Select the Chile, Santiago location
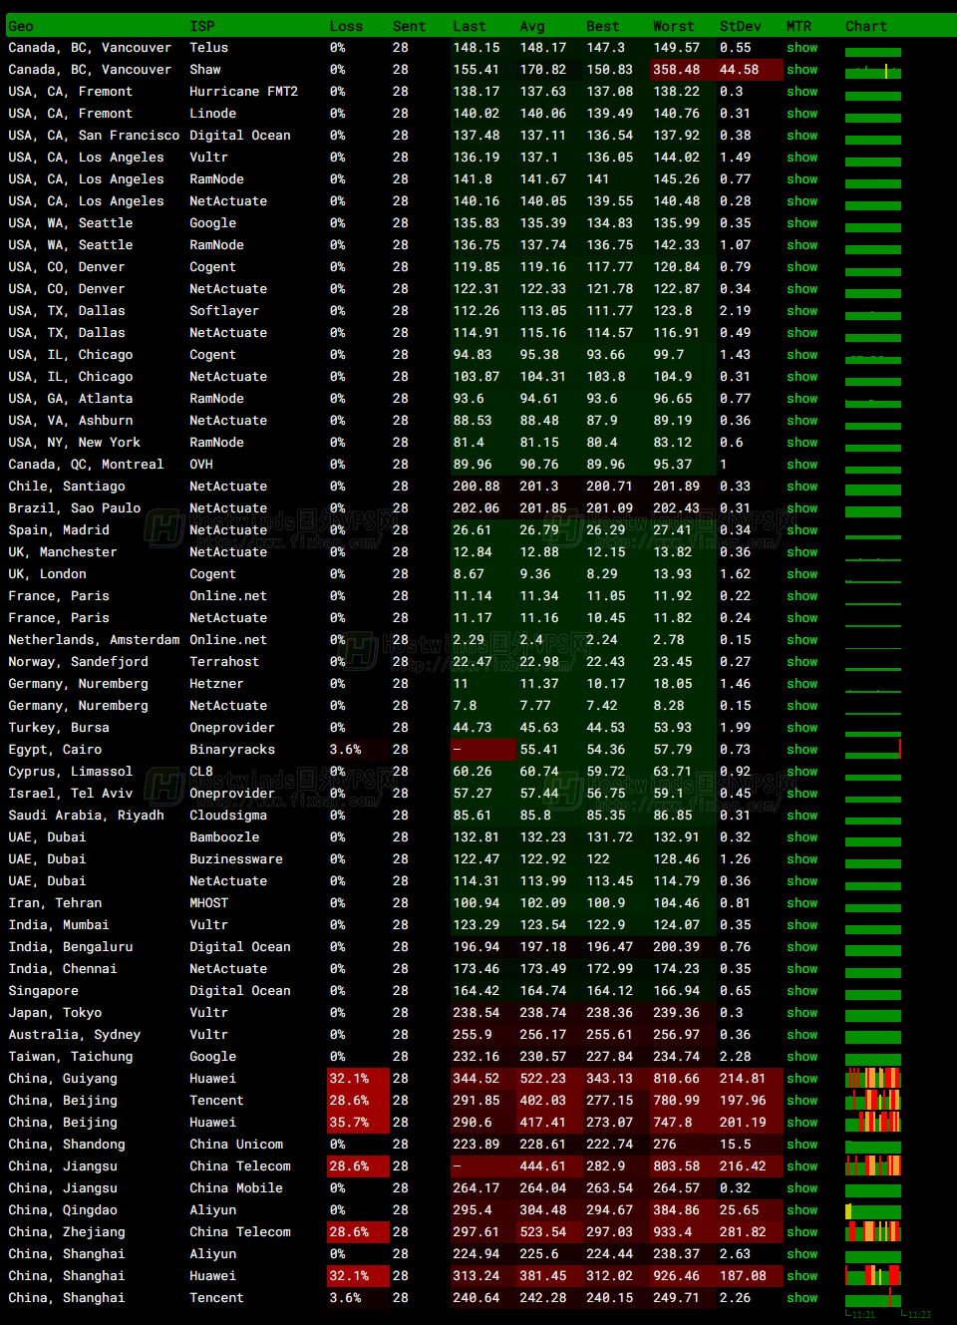This screenshot has height=1325, width=957. click(x=67, y=487)
